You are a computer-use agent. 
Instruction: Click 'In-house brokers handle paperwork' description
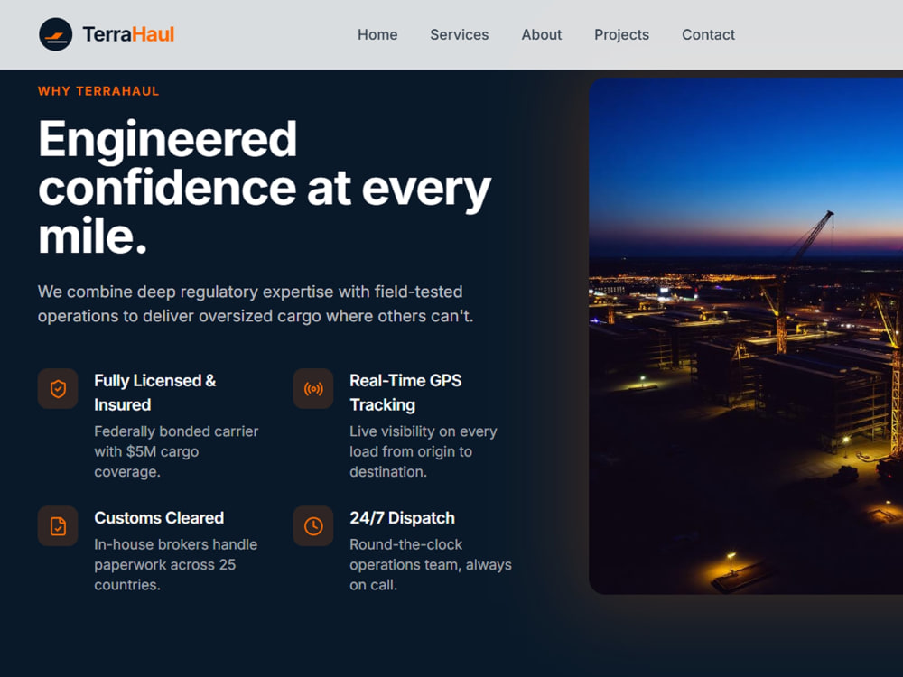point(176,565)
